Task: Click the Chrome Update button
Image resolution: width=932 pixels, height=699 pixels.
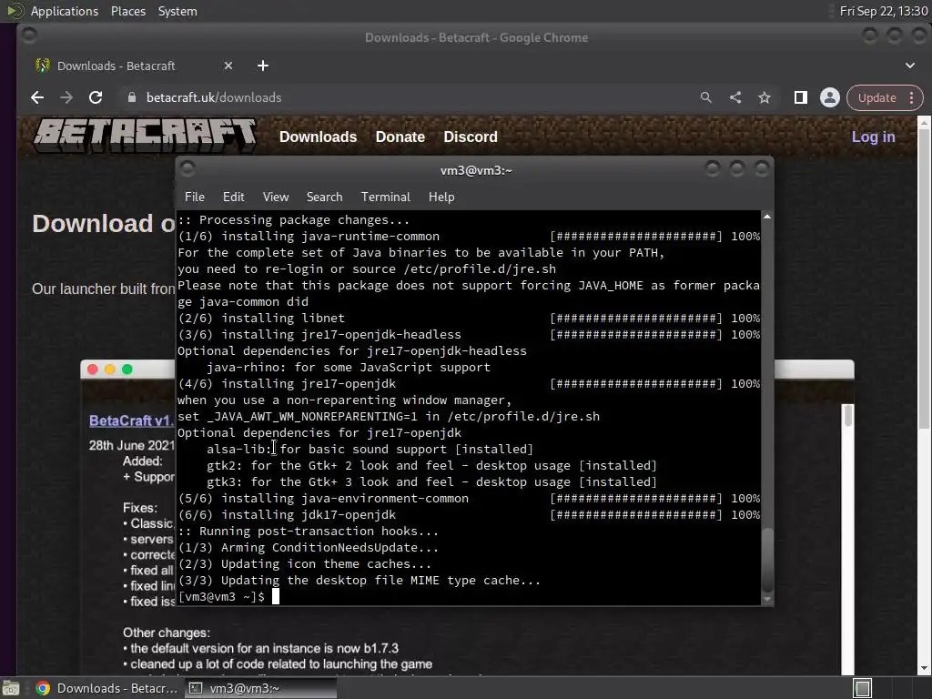Action: [876, 98]
